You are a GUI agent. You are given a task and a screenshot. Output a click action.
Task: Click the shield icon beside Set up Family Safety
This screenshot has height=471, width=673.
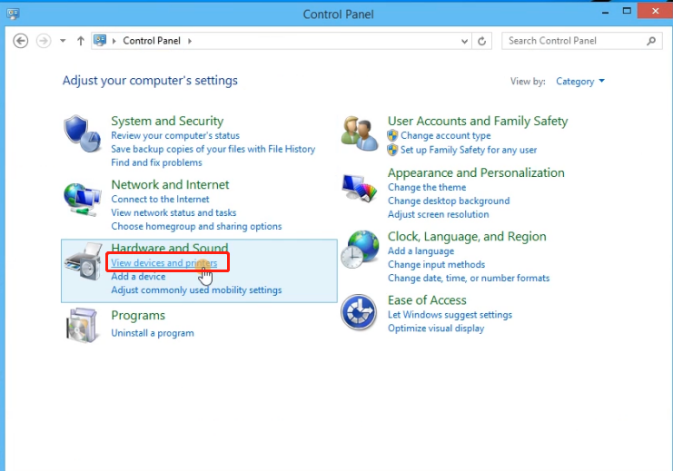pos(392,150)
